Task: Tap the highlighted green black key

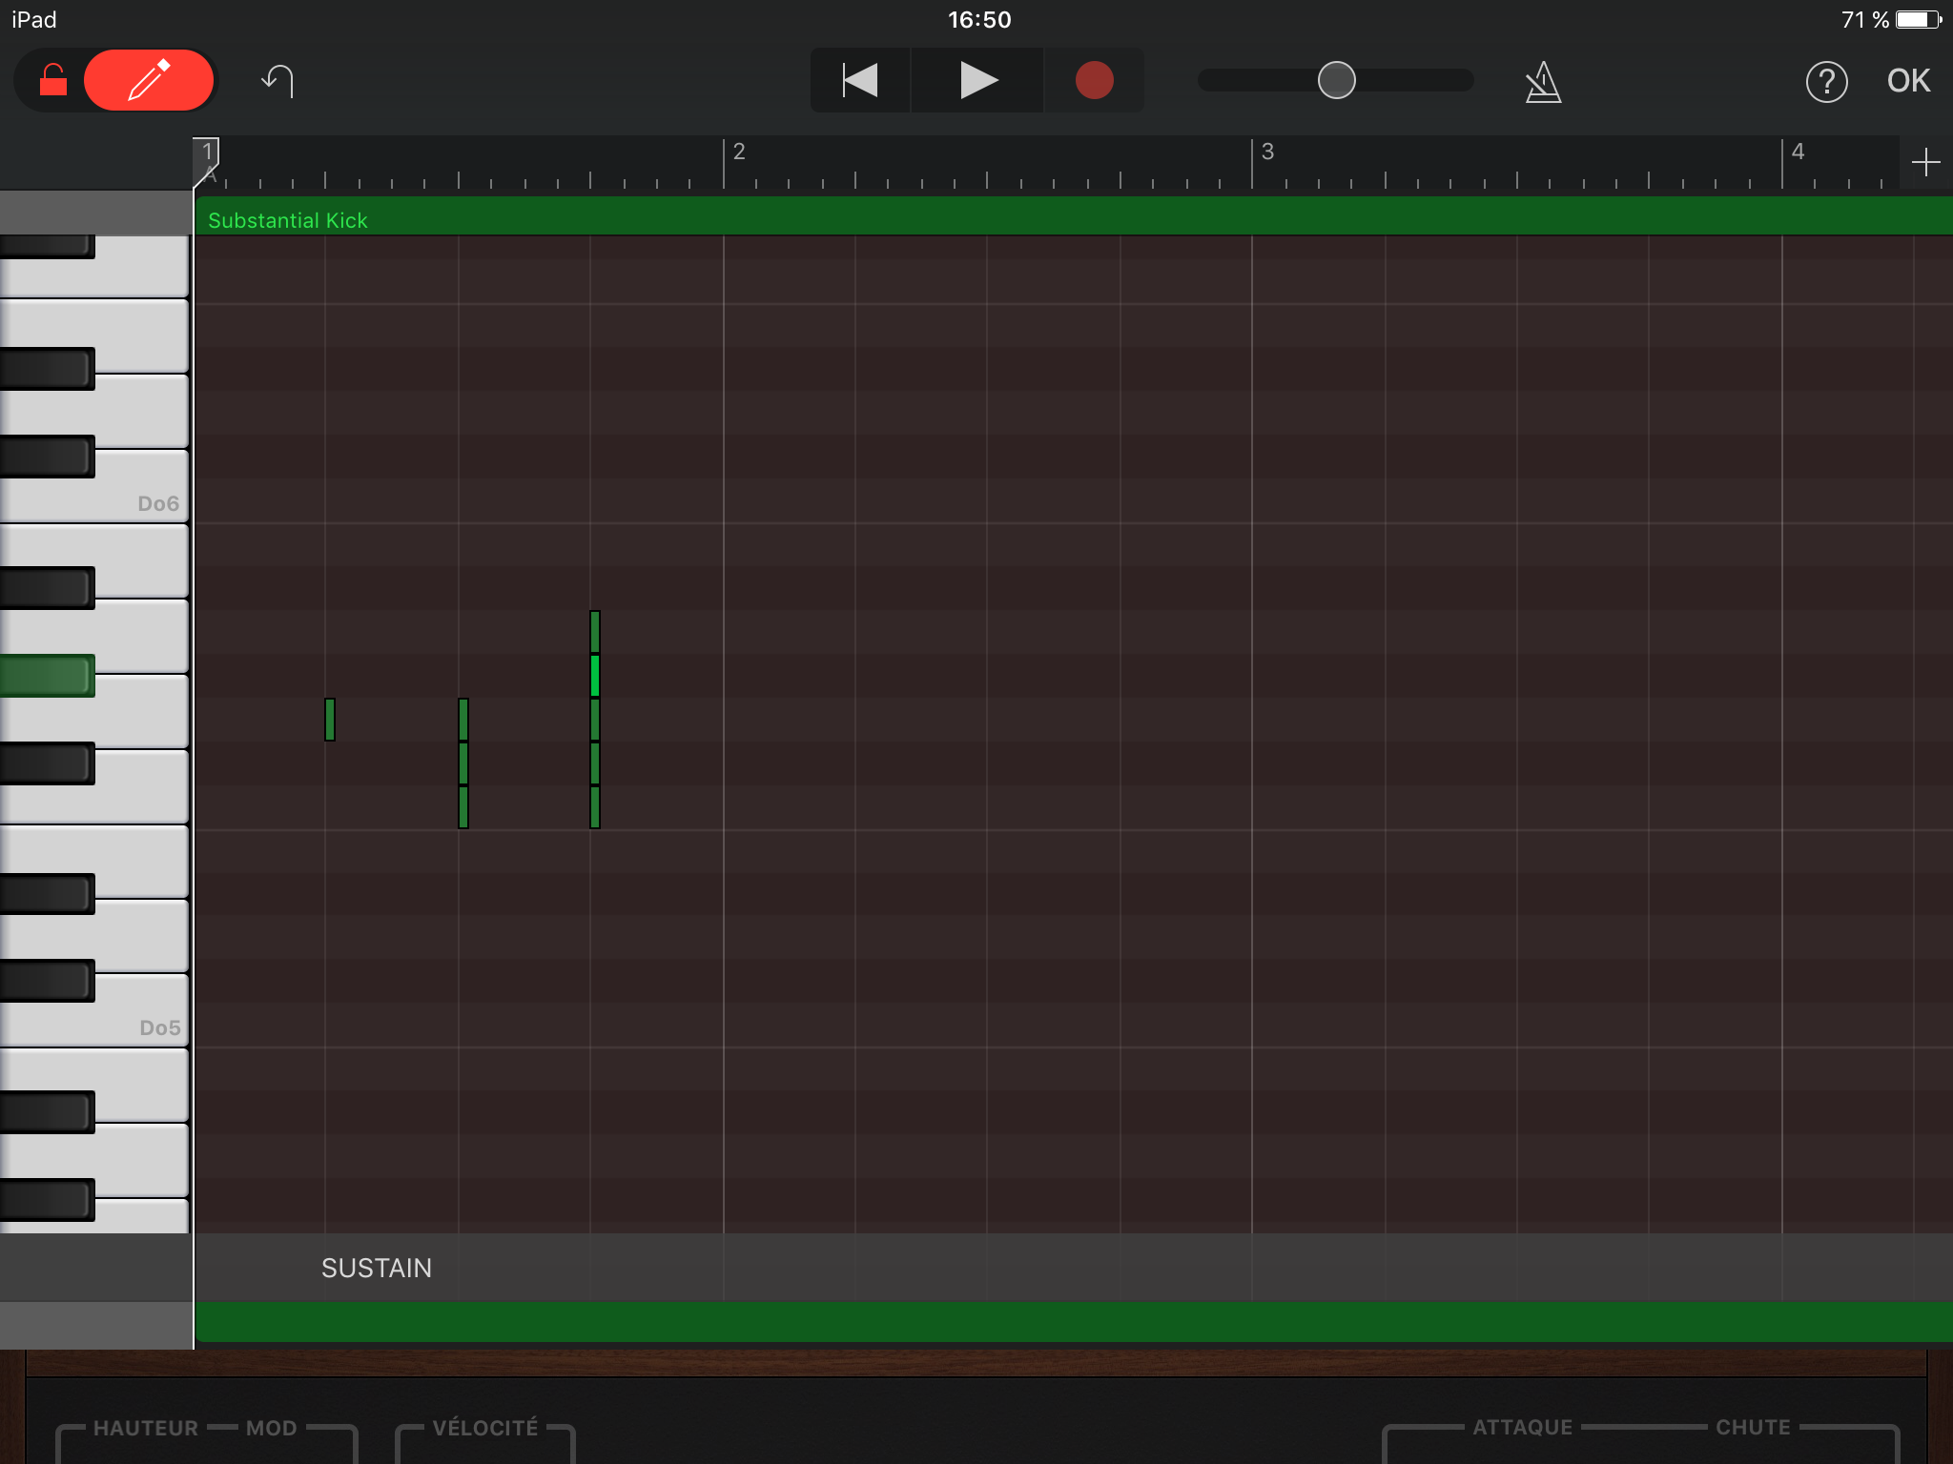Action: (x=47, y=675)
